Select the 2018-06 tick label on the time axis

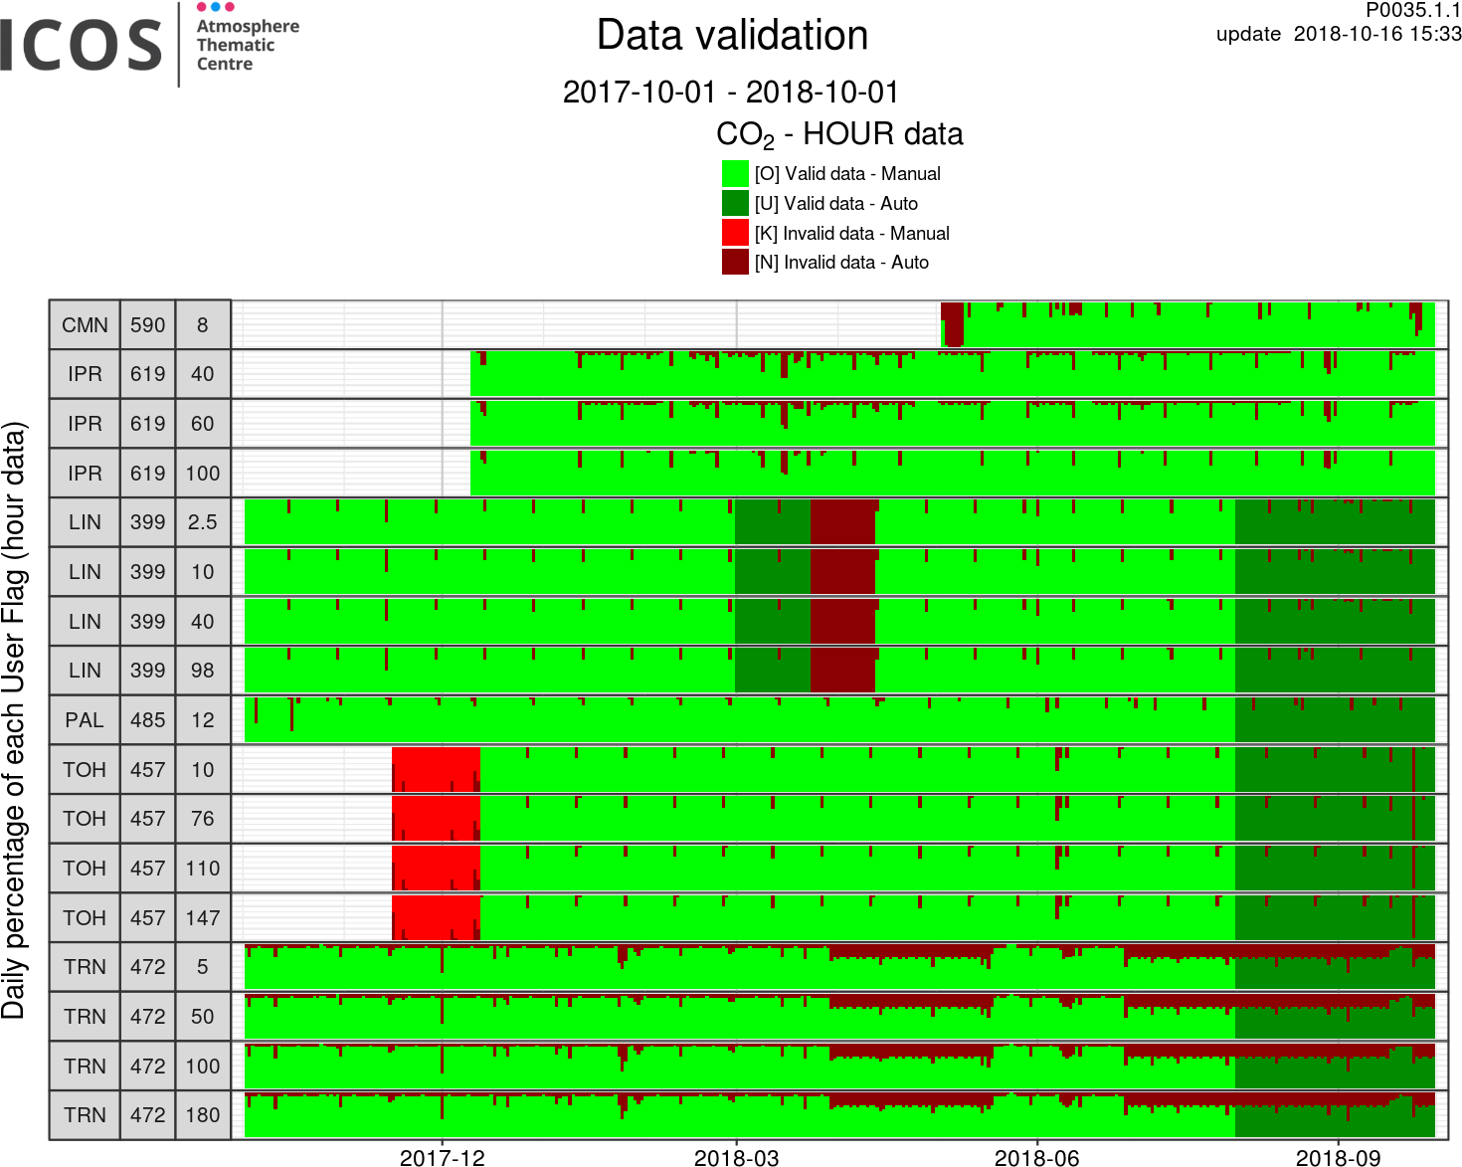(x=1037, y=1157)
